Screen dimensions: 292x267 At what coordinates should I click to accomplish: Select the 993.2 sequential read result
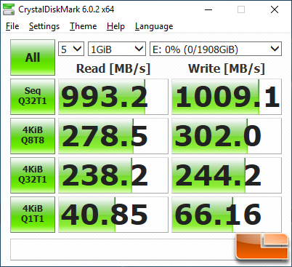(x=113, y=97)
